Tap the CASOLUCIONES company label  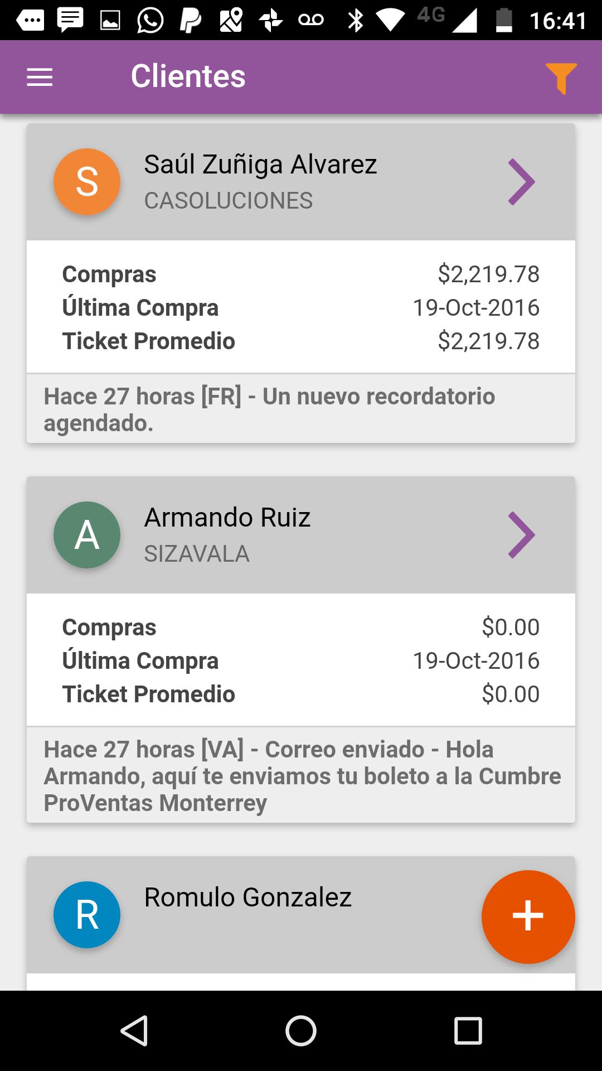click(x=229, y=201)
